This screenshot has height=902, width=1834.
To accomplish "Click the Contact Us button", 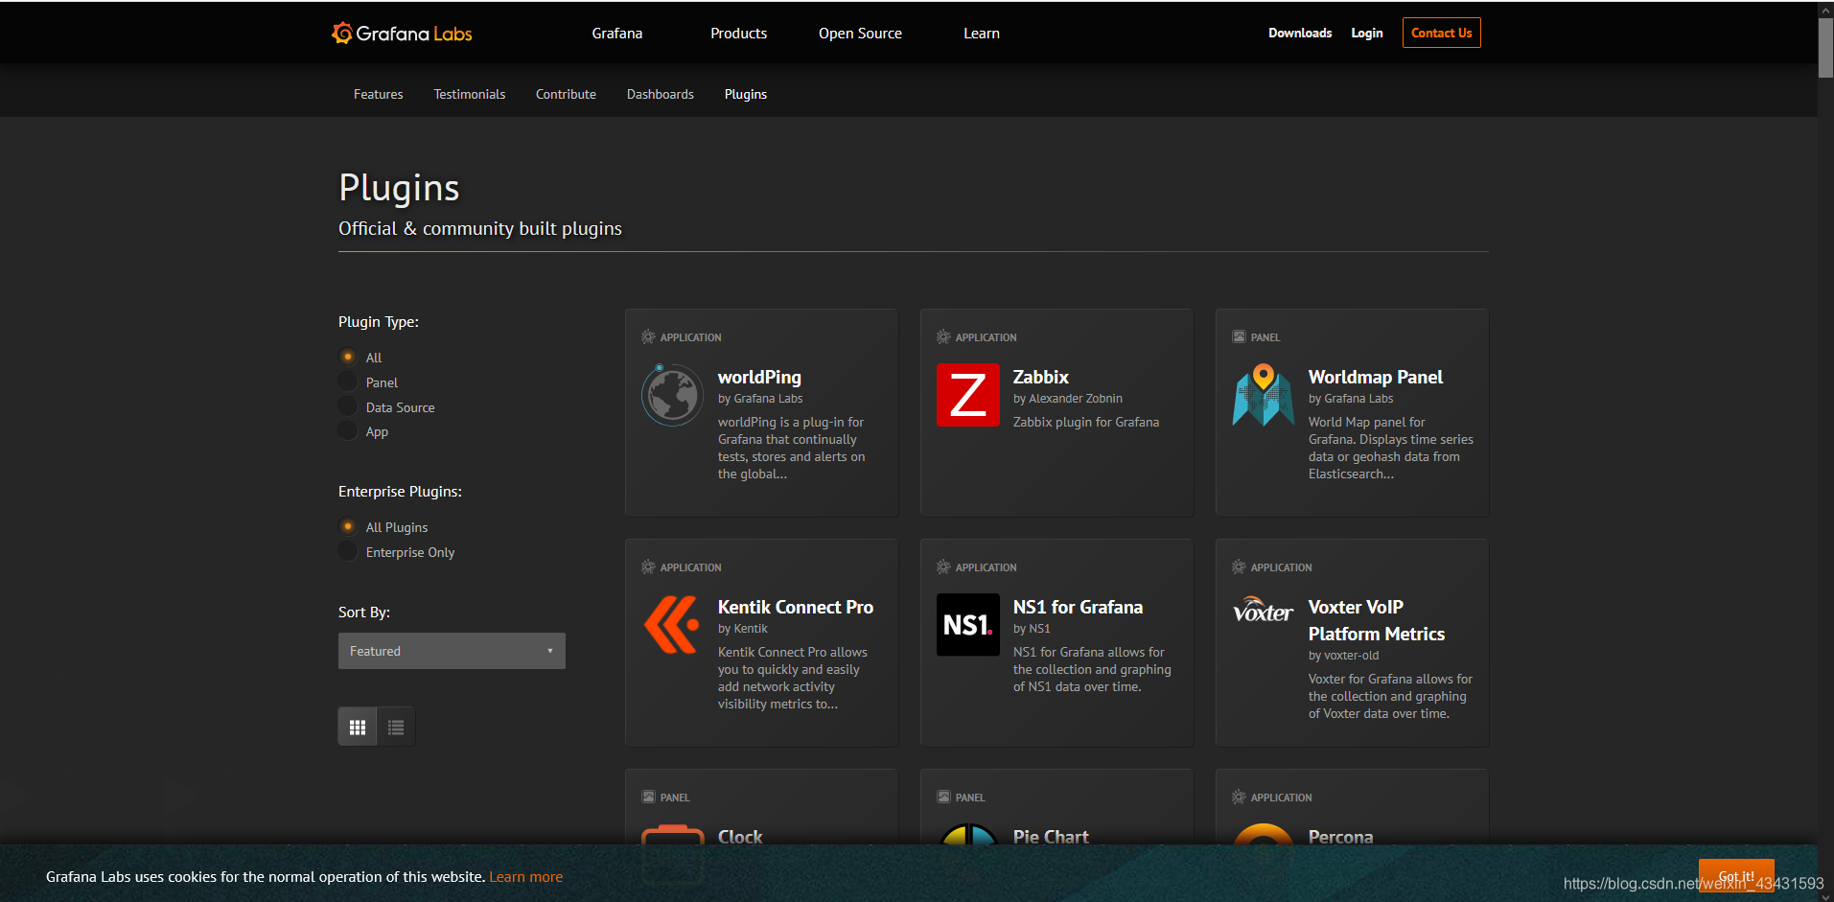I will point(1441,33).
